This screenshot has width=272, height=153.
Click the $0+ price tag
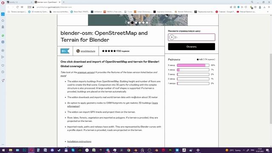(65, 51)
